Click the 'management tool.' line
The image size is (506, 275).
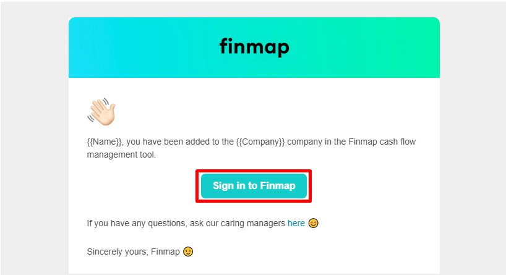pyautogui.click(x=121, y=154)
